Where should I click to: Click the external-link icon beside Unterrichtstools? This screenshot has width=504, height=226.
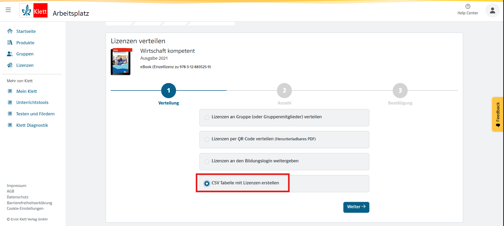10,102
